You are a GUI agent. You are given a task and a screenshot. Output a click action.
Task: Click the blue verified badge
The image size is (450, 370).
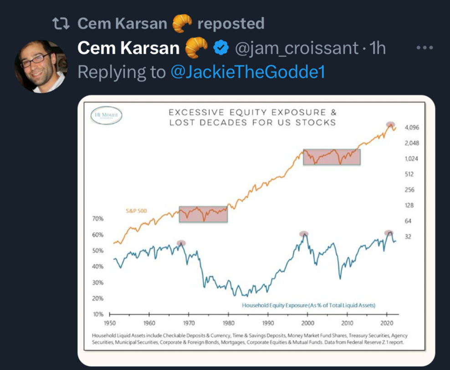[222, 48]
